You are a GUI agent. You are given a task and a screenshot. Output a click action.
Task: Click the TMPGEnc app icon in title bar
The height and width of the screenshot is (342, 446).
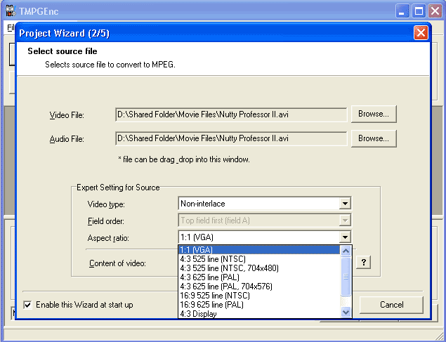pyautogui.click(x=10, y=11)
